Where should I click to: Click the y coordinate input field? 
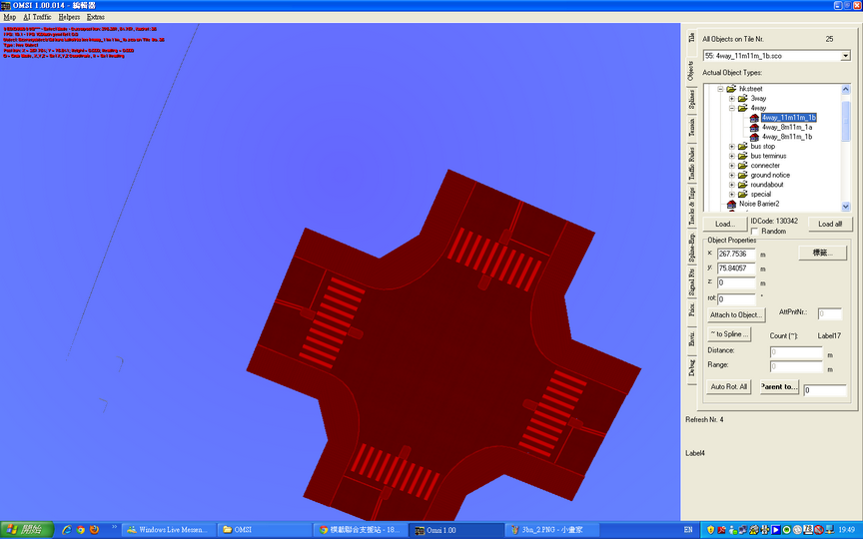pyautogui.click(x=736, y=269)
